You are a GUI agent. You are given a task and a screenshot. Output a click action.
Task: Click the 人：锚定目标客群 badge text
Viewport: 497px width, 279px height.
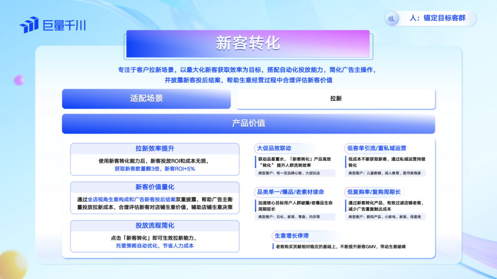click(x=438, y=18)
